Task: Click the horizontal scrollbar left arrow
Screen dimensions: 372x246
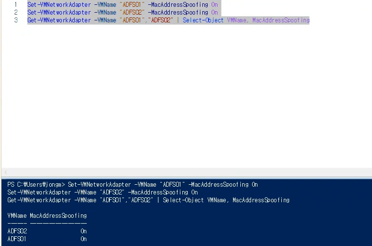Action: 6,173
